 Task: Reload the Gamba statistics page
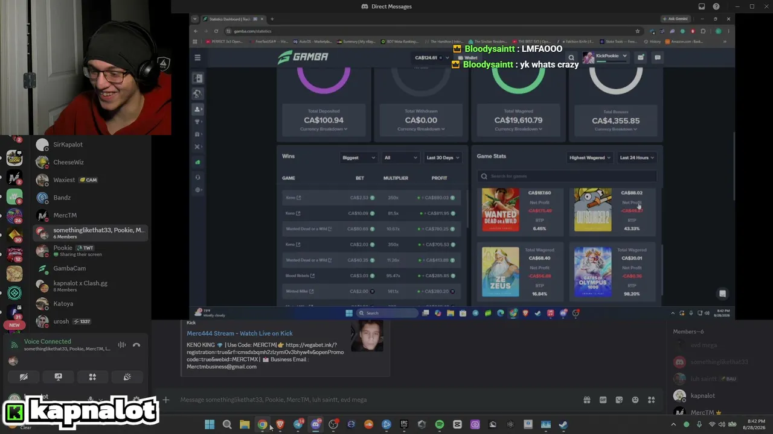tap(216, 31)
